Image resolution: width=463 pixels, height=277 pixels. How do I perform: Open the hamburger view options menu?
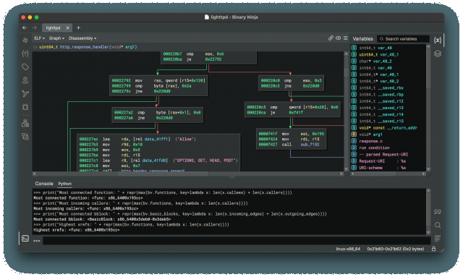(x=346, y=38)
